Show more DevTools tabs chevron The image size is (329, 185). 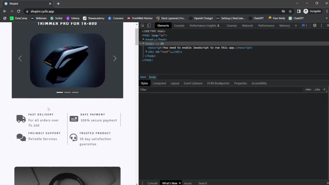pos(296,25)
